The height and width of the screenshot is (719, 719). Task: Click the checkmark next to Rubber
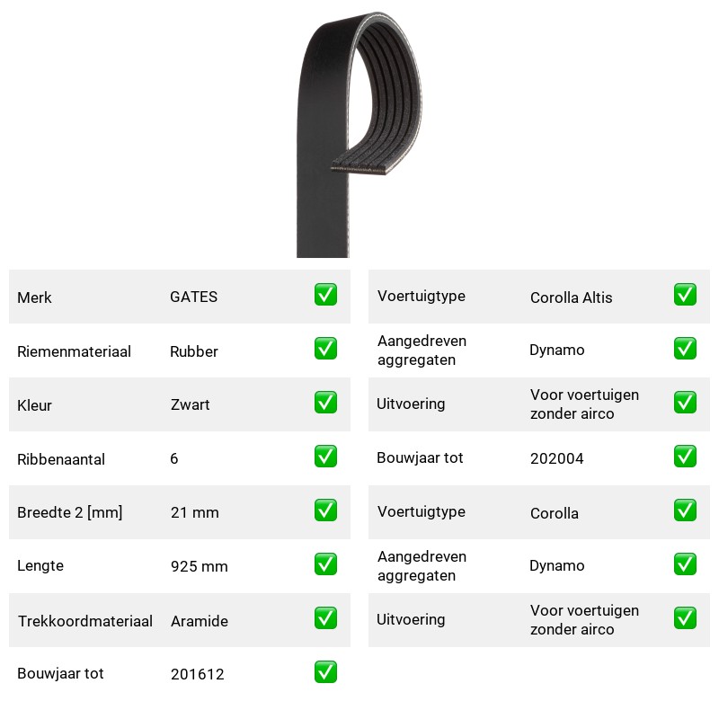[x=325, y=349]
